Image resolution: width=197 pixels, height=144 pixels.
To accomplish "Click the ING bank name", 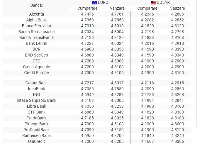I will coord(36,94).
